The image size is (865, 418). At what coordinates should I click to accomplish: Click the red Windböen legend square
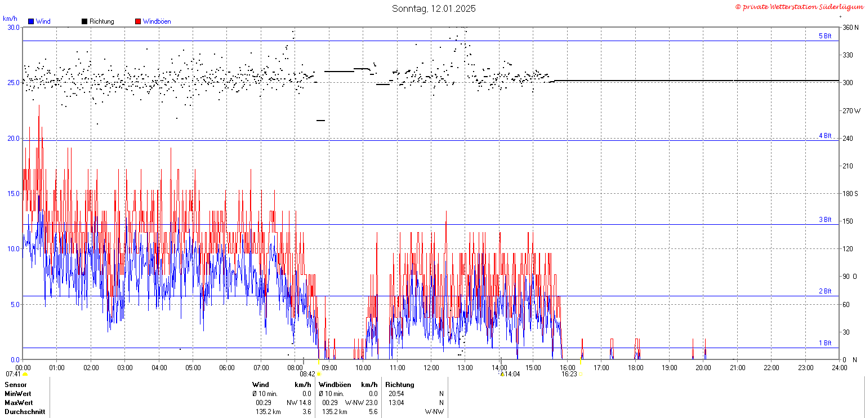(138, 21)
